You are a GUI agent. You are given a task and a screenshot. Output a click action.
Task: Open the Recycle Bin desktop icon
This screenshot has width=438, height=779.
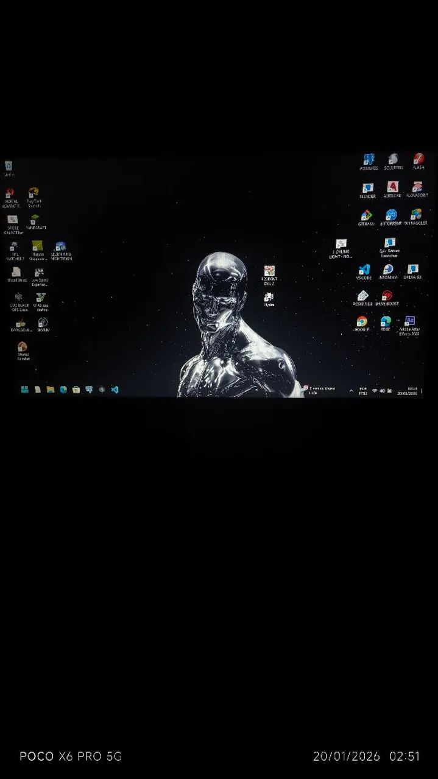click(x=9, y=166)
